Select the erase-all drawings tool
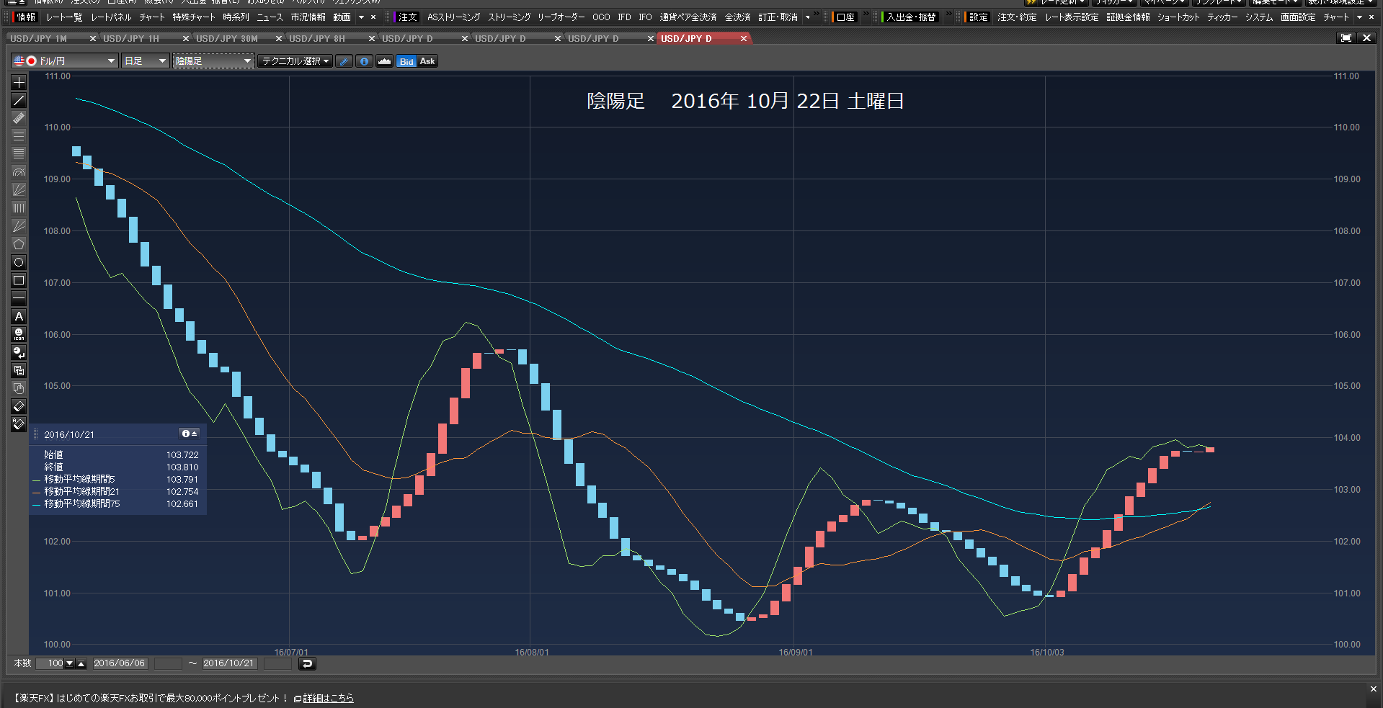Image resolution: width=1383 pixels, height=708 pixels. (x=19, y=424)
